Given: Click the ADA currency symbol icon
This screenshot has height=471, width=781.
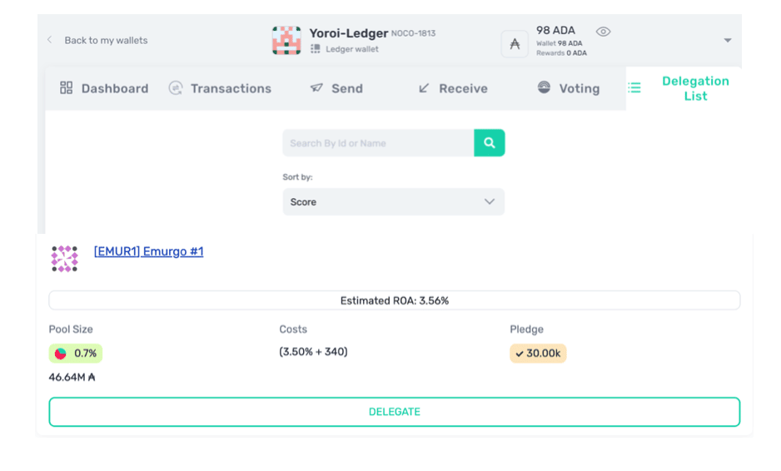Looking at the screenshot, I should [515, 43].
